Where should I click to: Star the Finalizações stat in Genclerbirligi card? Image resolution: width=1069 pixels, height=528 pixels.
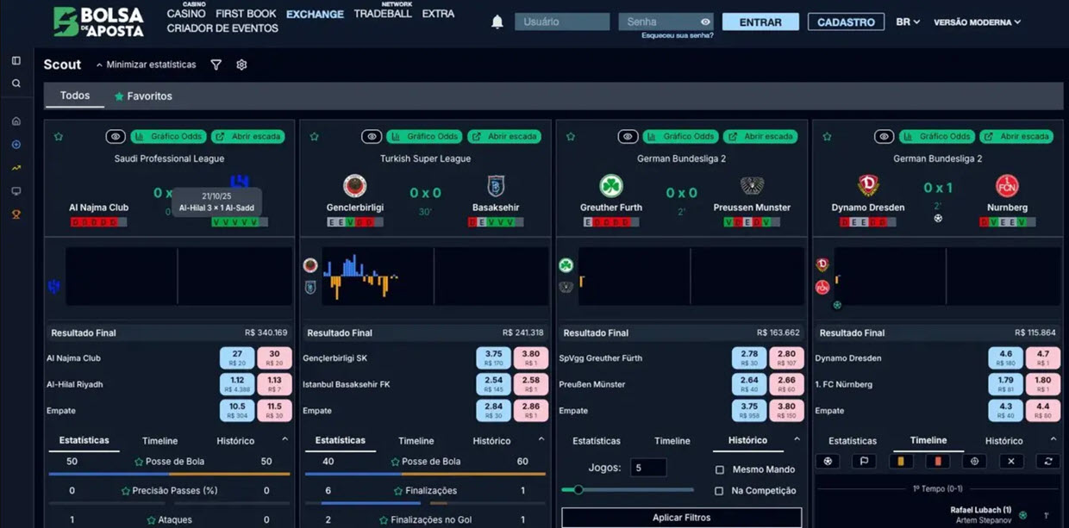pyautogui.click(x=398, y=491)
